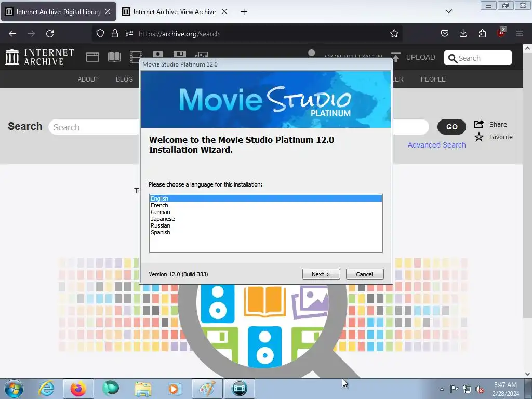Expand the list all tabs chevron
The height and width of the screenshot is (399, 532).
pos(448,11)
